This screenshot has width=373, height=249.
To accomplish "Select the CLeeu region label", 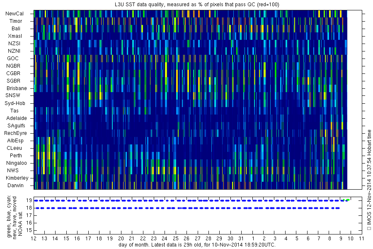I will click(x=14, y=148).
